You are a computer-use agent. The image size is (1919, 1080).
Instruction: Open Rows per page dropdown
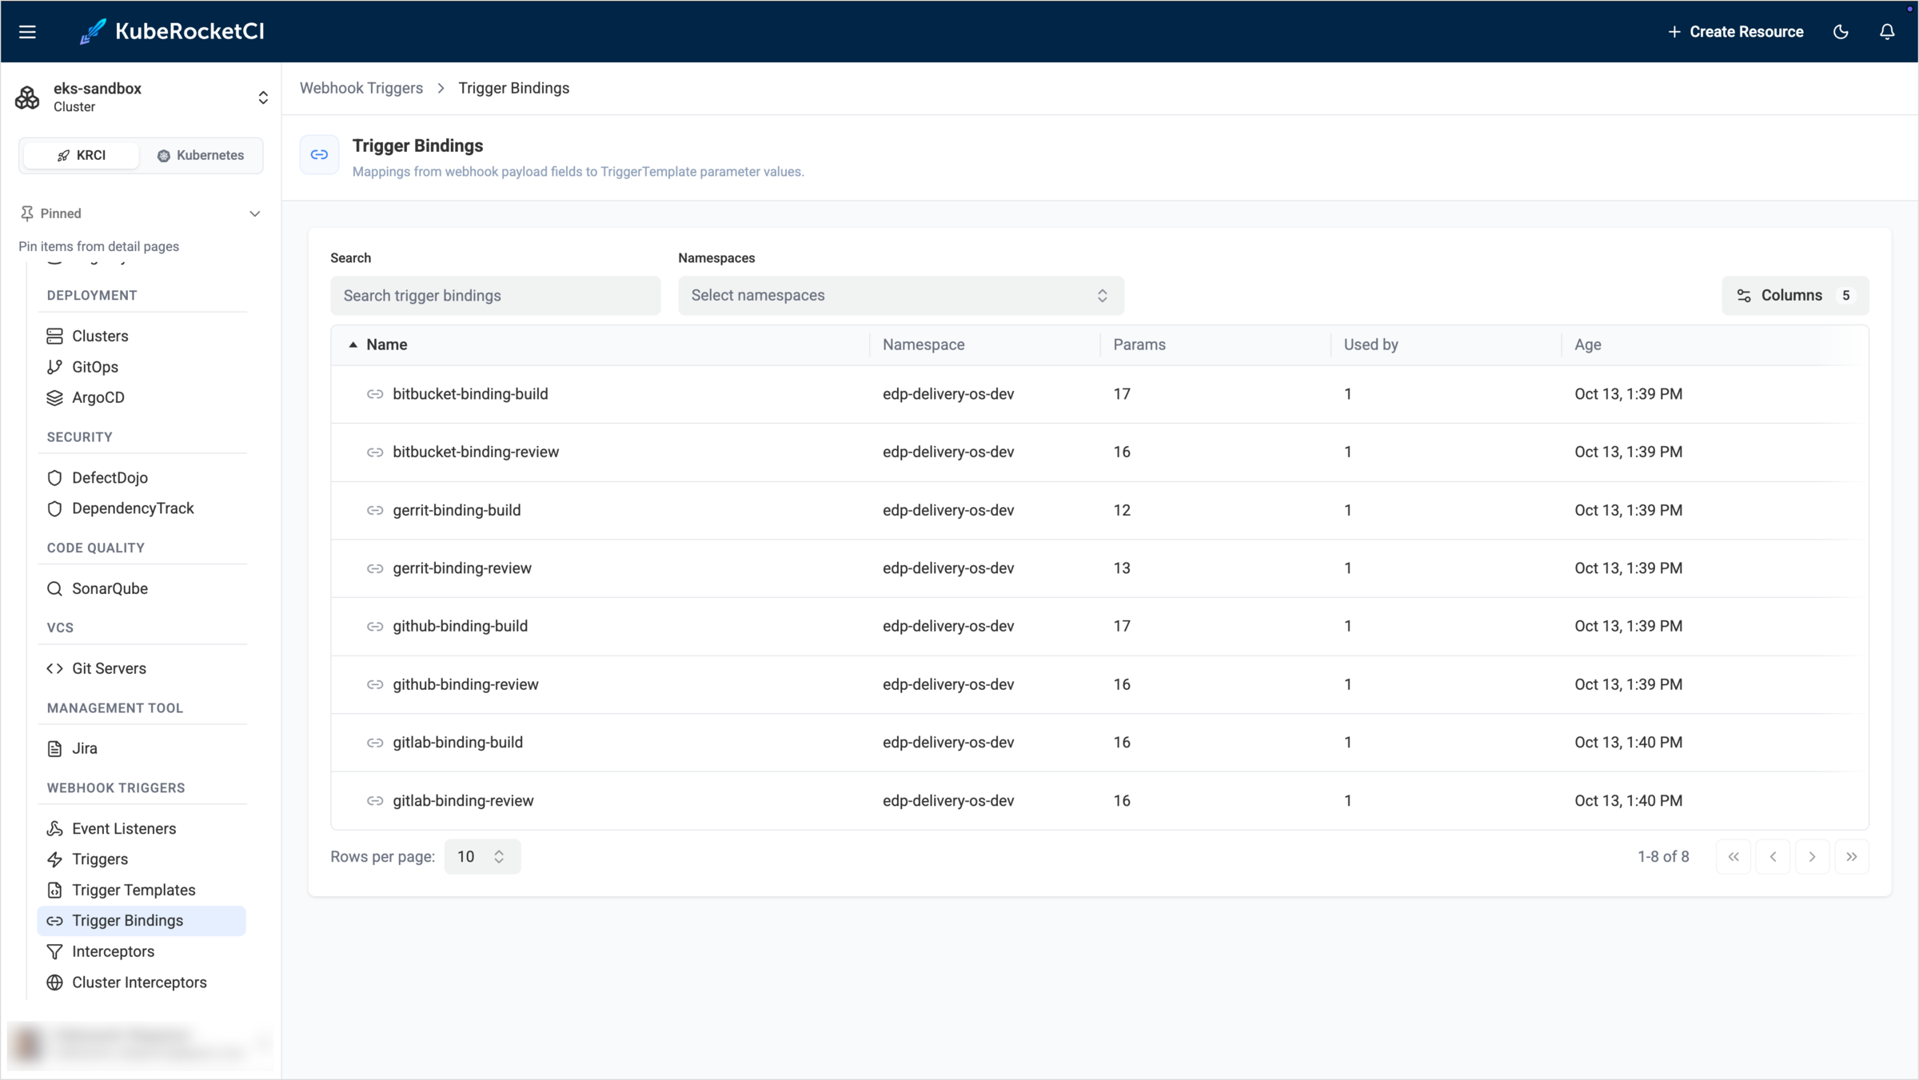coord(482,857)
